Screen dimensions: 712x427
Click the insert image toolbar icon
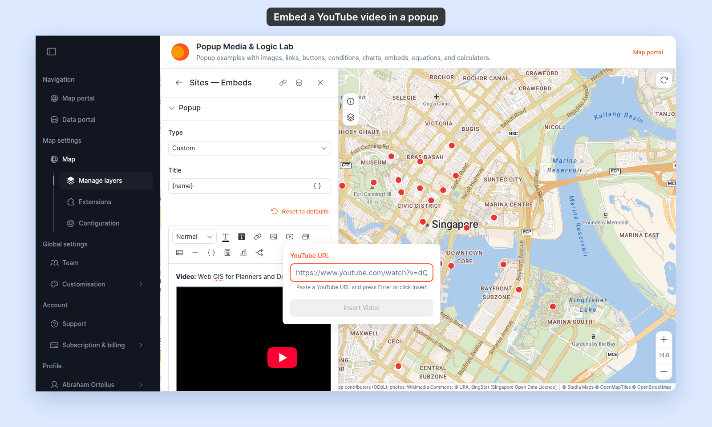pos(274,237)
